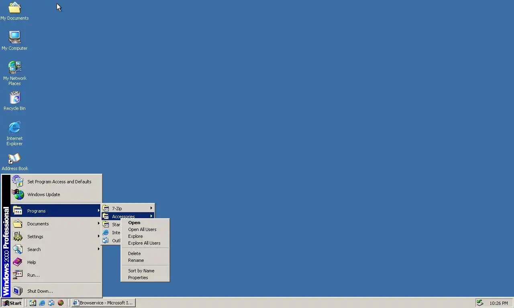Switch to Browservice - Microsoft taskbar button
This screenshot has width=514, height=308.
coord(104,303)
